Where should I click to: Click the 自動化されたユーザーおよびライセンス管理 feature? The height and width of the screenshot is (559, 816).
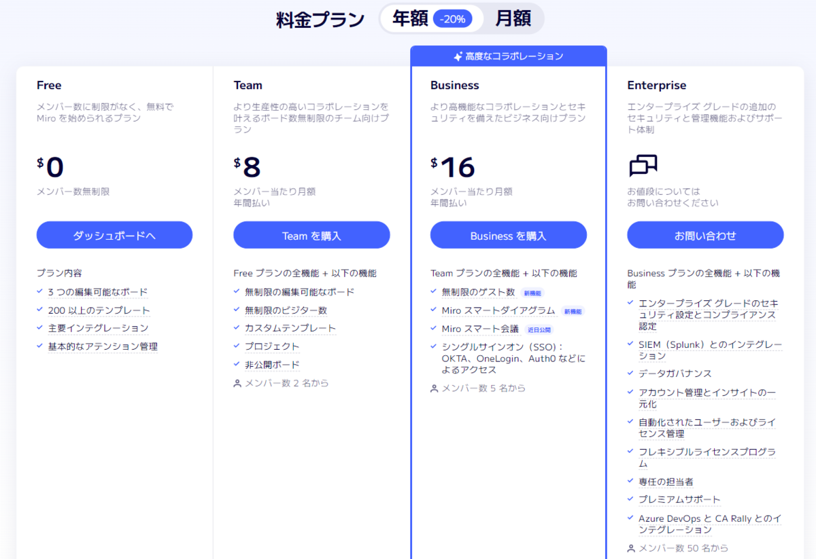coord(707,428)
